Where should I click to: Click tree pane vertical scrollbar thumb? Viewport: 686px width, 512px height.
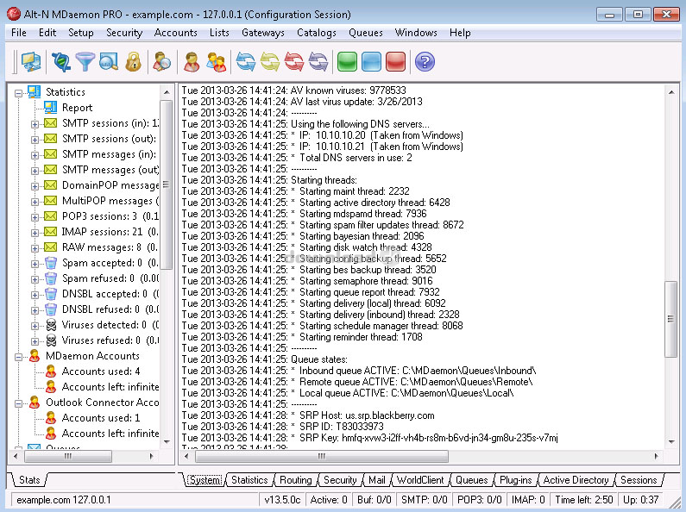pos(167,184)
